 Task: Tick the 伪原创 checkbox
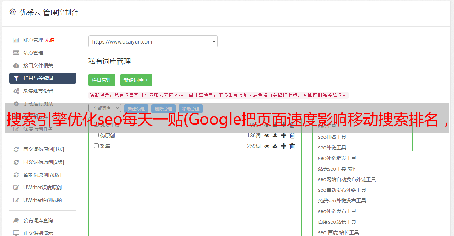click(x=96, y=135)
